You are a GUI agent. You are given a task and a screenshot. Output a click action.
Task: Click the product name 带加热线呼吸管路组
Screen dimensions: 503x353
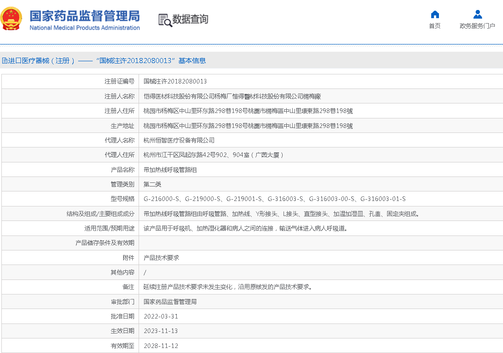170,170
